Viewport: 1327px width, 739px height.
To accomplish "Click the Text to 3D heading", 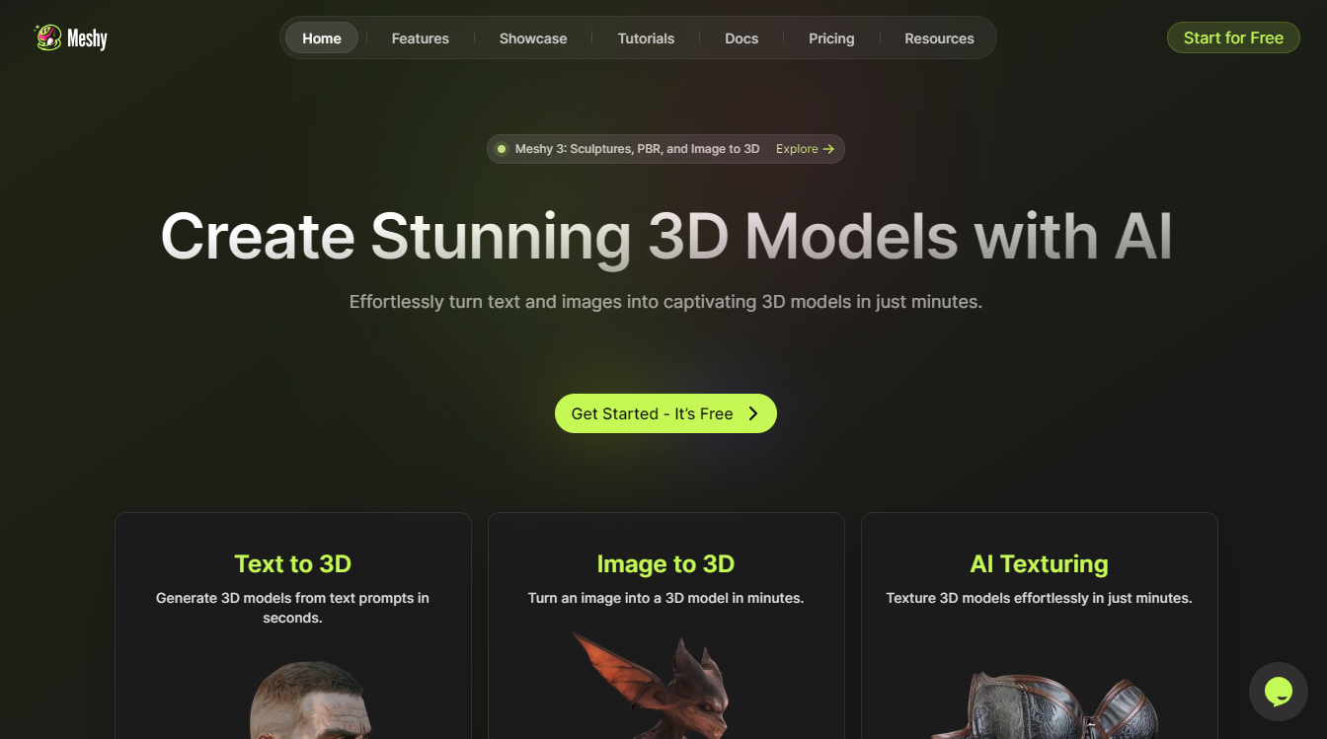I will [292, 563].
